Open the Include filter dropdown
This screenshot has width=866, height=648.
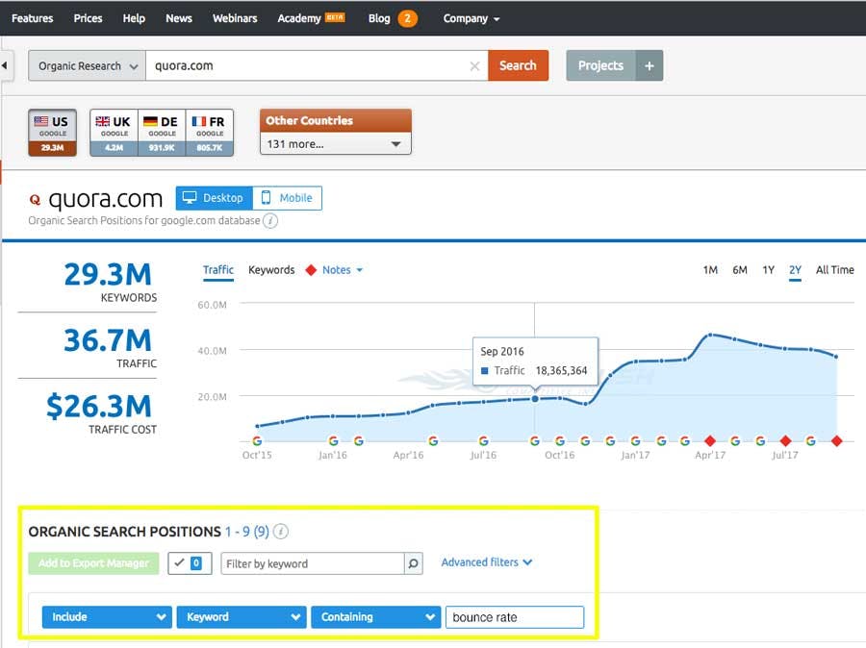[107, 617]
